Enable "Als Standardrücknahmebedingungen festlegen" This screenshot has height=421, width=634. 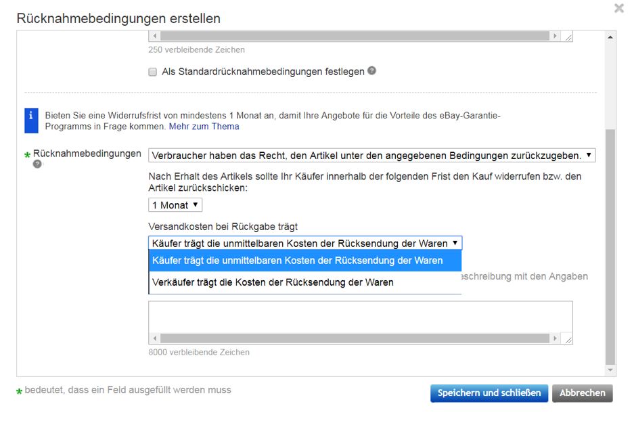tap(152, 71)
